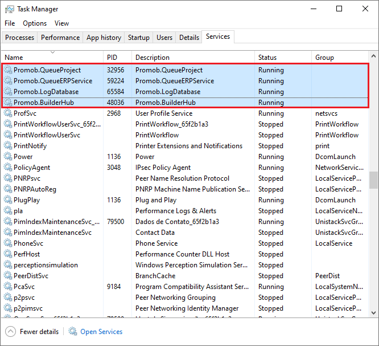Image resolution: width=379 pixels, height=346 pixels.
Task: Click the Task Manager title bar icon
Action: (10, 9)
